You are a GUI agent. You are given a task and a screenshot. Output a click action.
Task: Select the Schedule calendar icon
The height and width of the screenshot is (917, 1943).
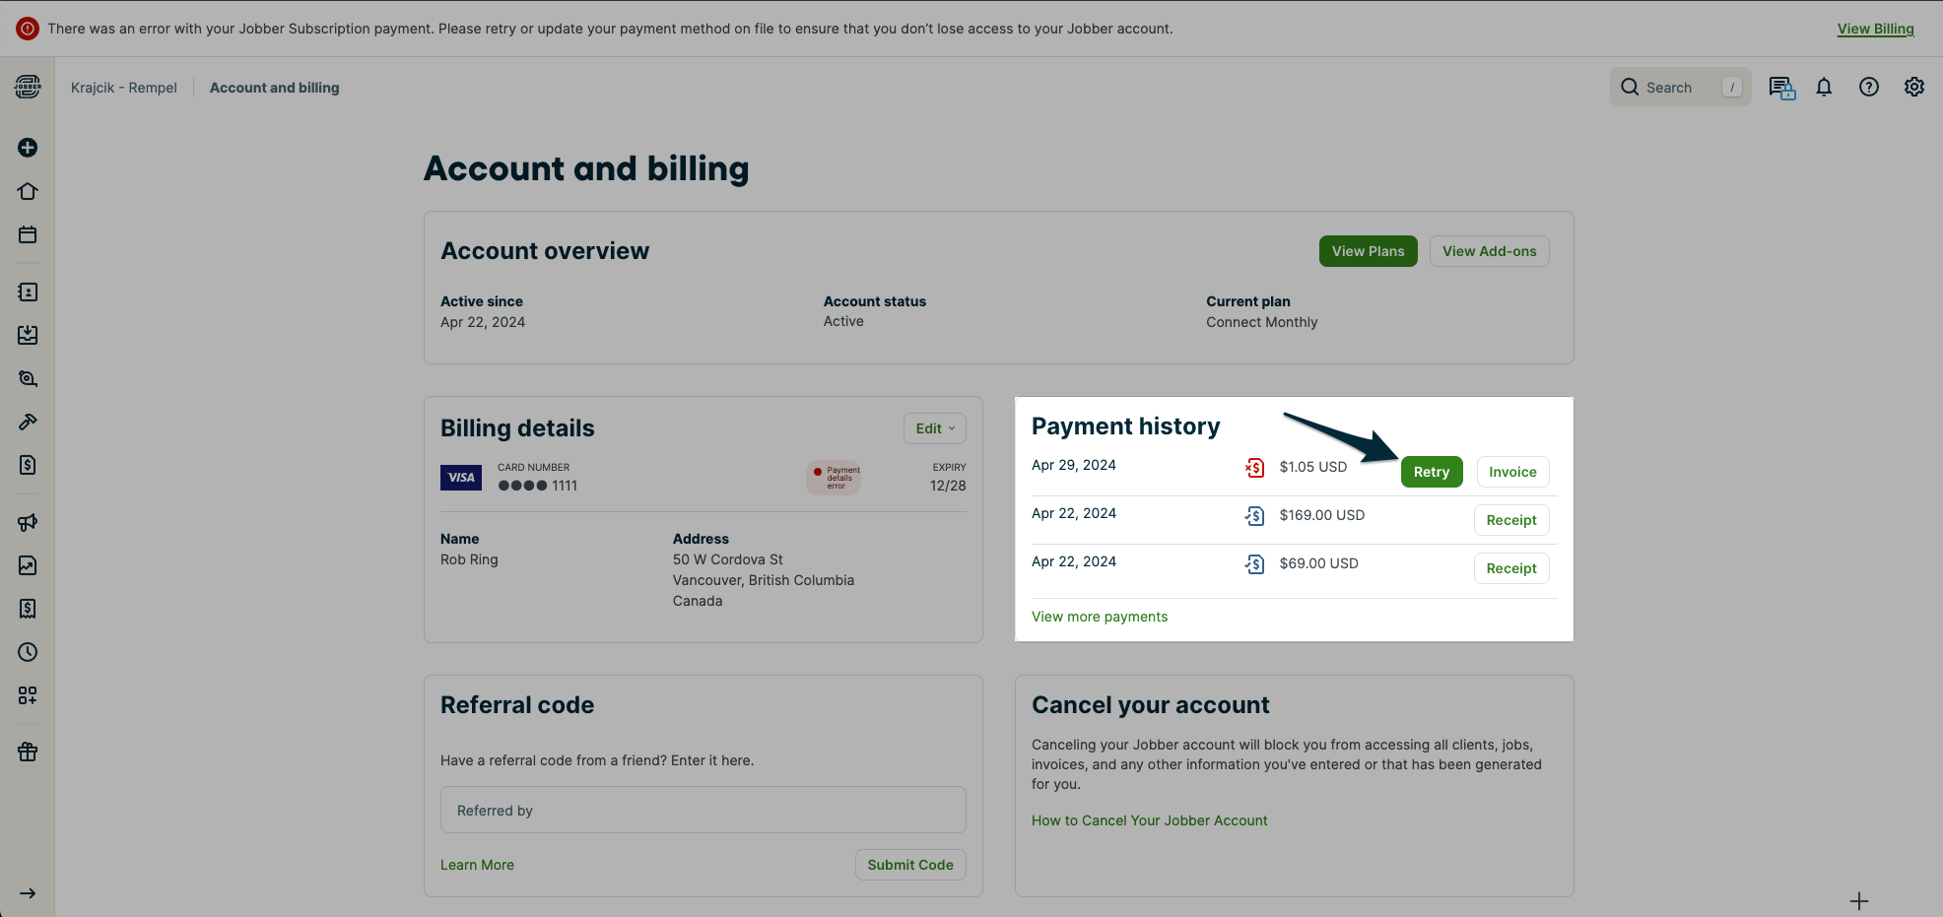point(28,234)
